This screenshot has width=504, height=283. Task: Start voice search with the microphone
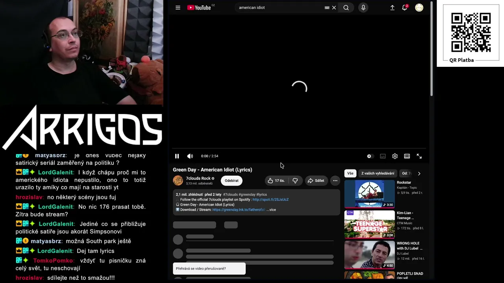(363, 7)
